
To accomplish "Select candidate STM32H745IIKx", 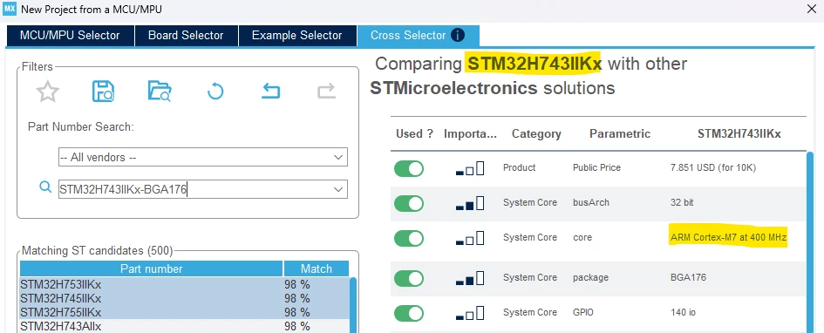I will point(185,298).
